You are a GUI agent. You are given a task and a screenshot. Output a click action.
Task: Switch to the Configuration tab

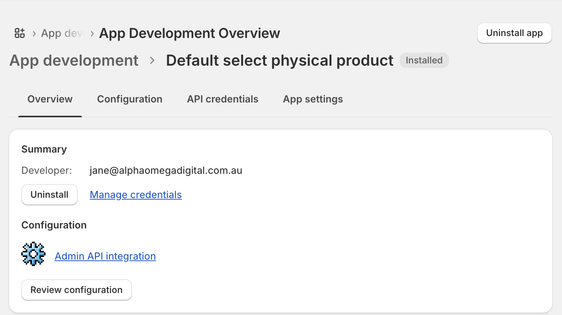[x=130, y=99]
